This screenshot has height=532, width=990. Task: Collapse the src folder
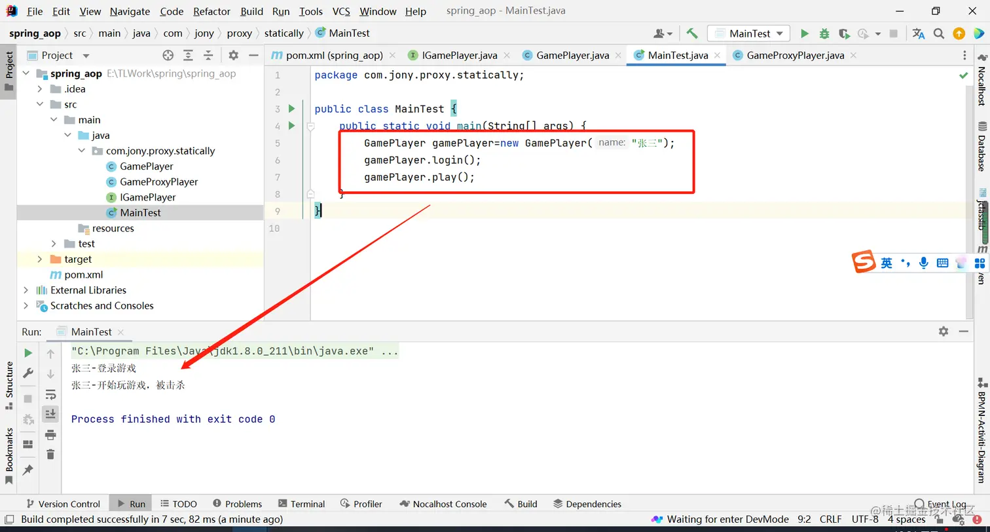tap(40, 105)
